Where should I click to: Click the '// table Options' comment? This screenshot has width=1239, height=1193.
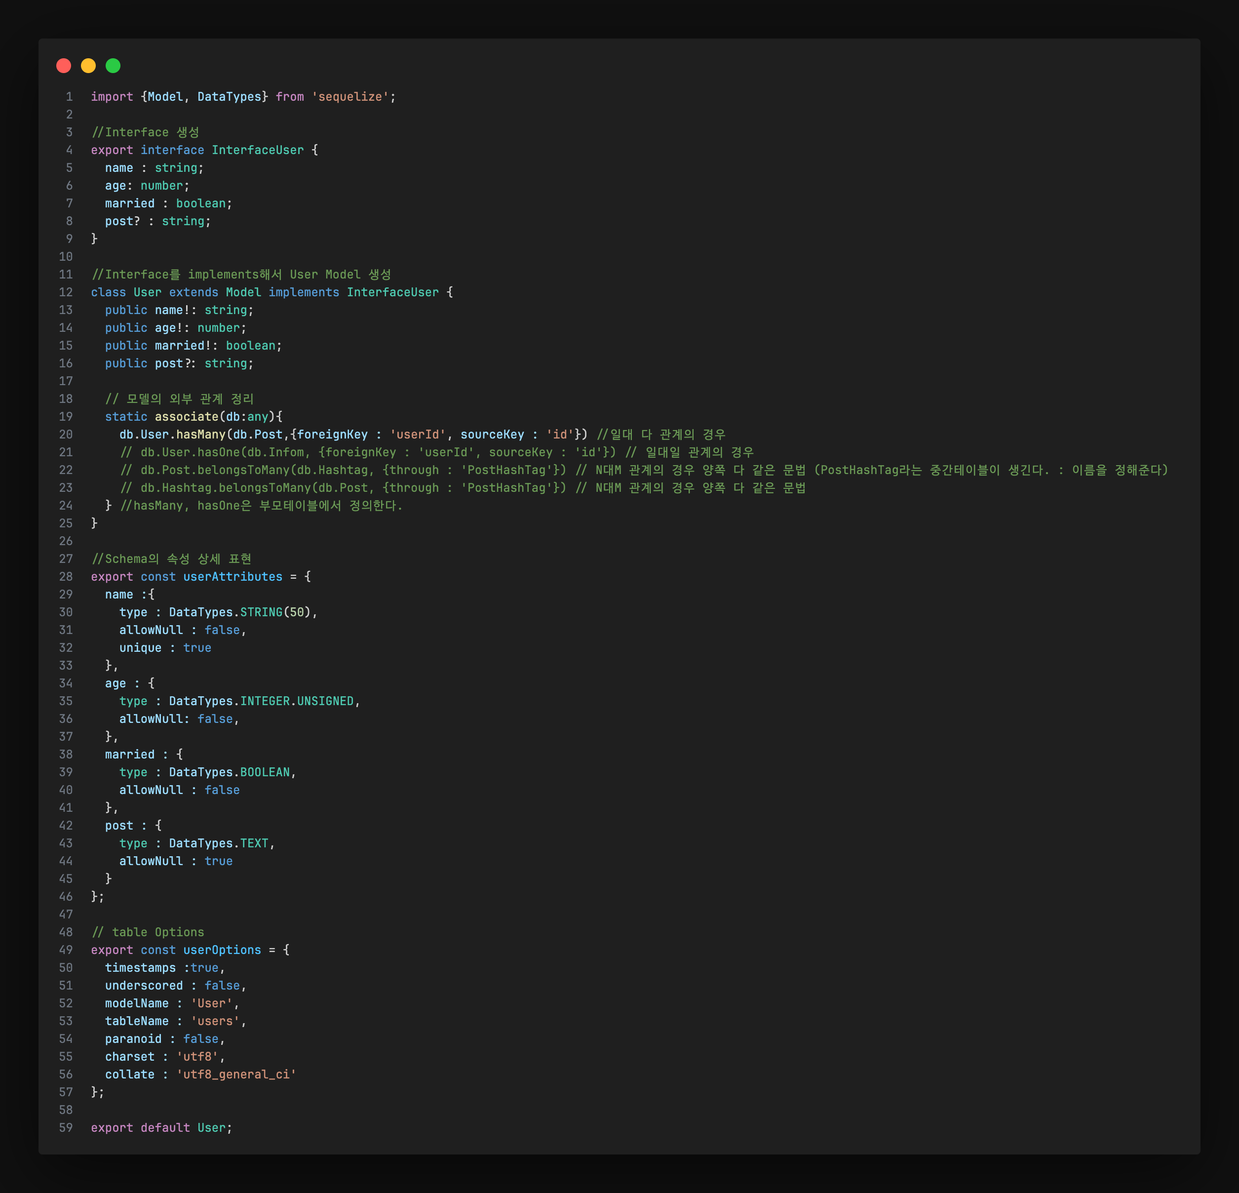tap(148, 933)
